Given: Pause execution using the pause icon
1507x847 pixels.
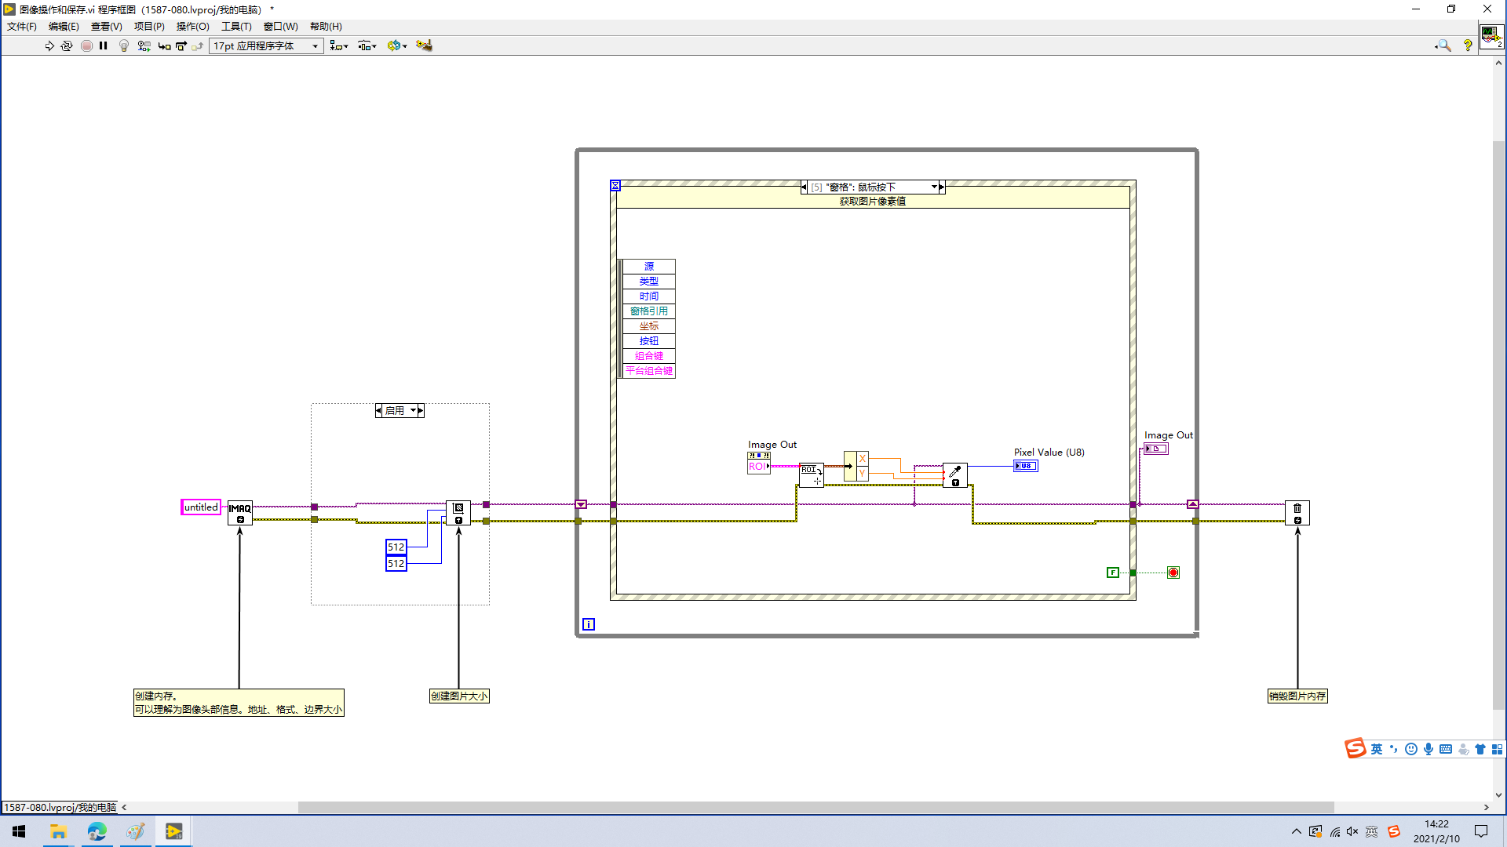Looking at the screenshot, I should click(x=104, y=45).
